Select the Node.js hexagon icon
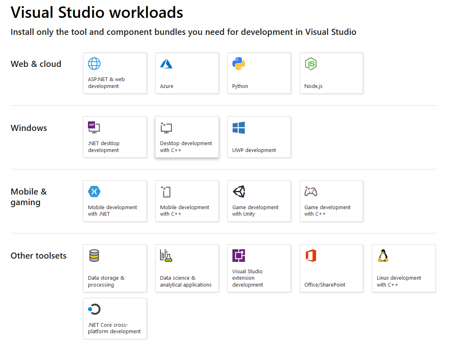This screenshot has height=364, width=449. click(x=310, y=64)
